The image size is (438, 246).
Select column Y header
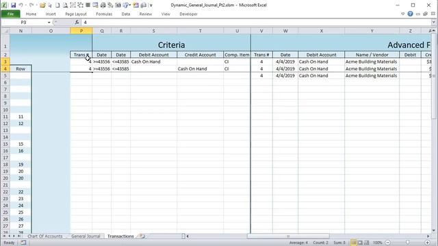[372, 31]
